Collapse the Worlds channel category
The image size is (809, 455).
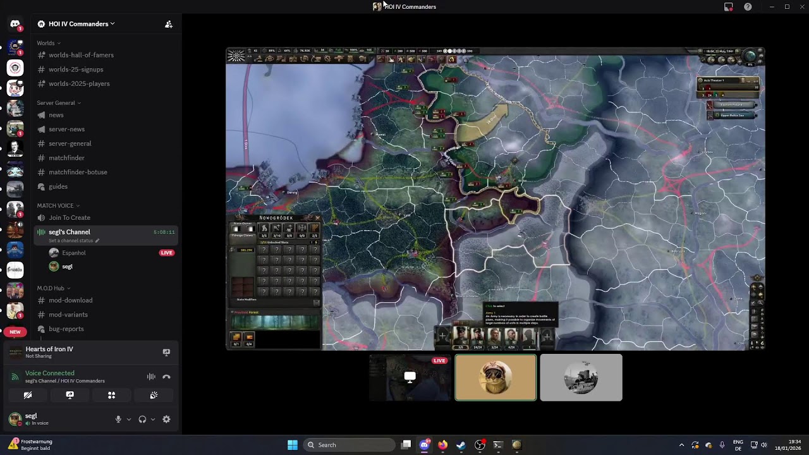(x=48, y=43)
